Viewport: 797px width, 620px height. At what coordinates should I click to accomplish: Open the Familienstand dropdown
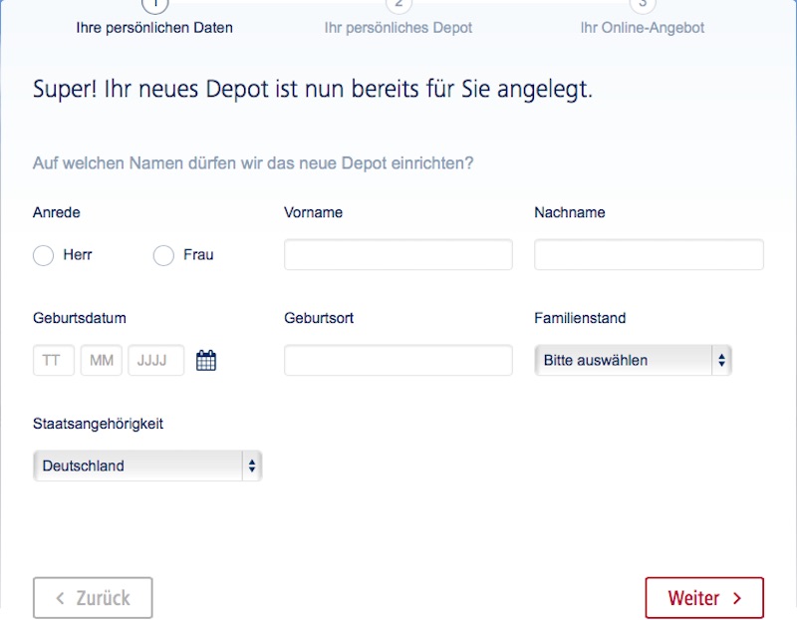coord(633,361)
